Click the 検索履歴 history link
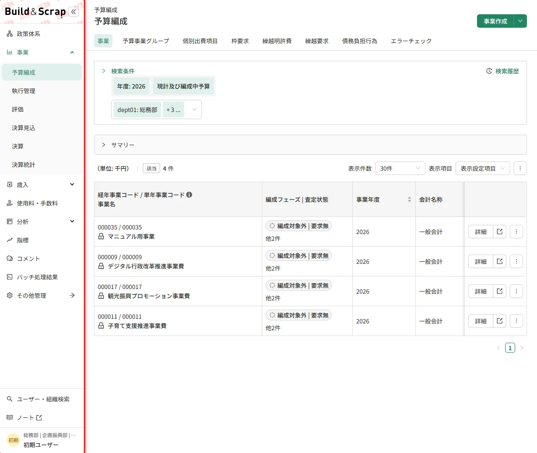537x453 pixels. pyautogui.click(x=503, y=71)
